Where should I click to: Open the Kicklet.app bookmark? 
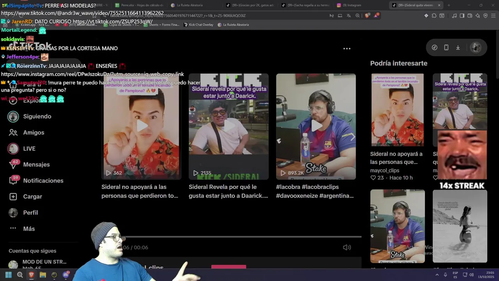pos(32,25)
